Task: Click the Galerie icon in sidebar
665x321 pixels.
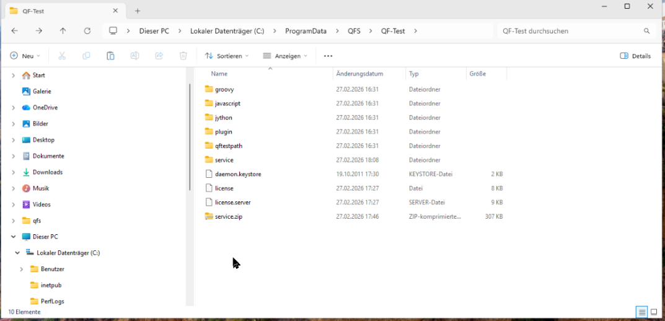Action: point(26,91)
